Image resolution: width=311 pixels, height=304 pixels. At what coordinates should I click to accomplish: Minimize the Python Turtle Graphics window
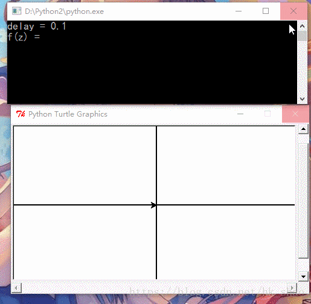240,114
